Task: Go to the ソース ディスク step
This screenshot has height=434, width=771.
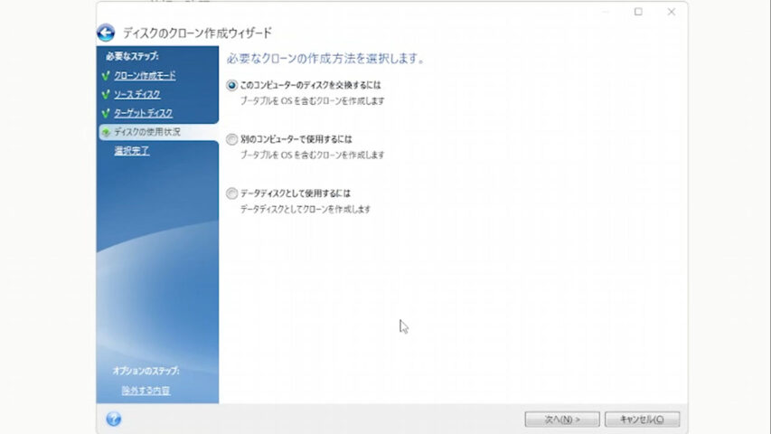Action: (x=136, y=95)
